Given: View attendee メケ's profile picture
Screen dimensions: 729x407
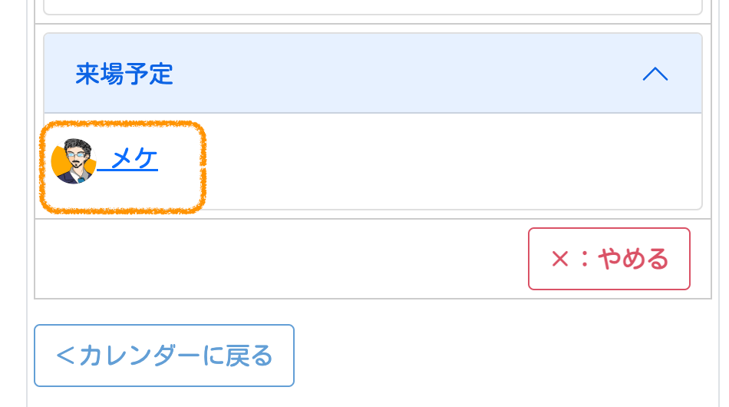Looking at the screenshot, I should coord(74,161).
